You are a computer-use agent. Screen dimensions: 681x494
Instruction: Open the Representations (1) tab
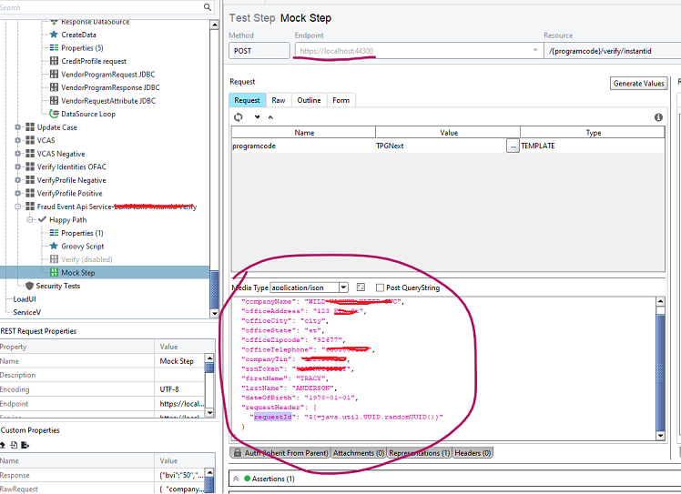[420, 453]
